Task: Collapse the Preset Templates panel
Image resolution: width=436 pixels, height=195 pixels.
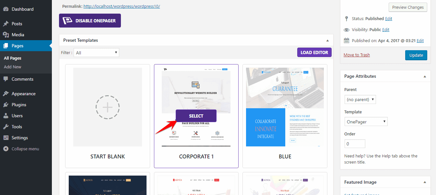Action: [x=327, y=40]
